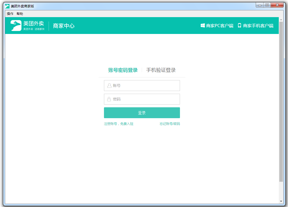Click the padlock icon in 密码 field

(109, 99)
